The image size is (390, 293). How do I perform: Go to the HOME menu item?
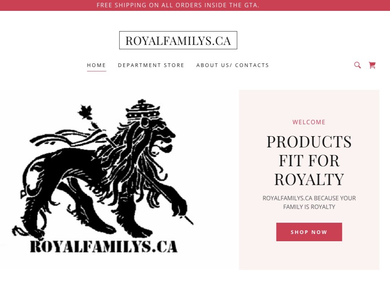(97, 65)
